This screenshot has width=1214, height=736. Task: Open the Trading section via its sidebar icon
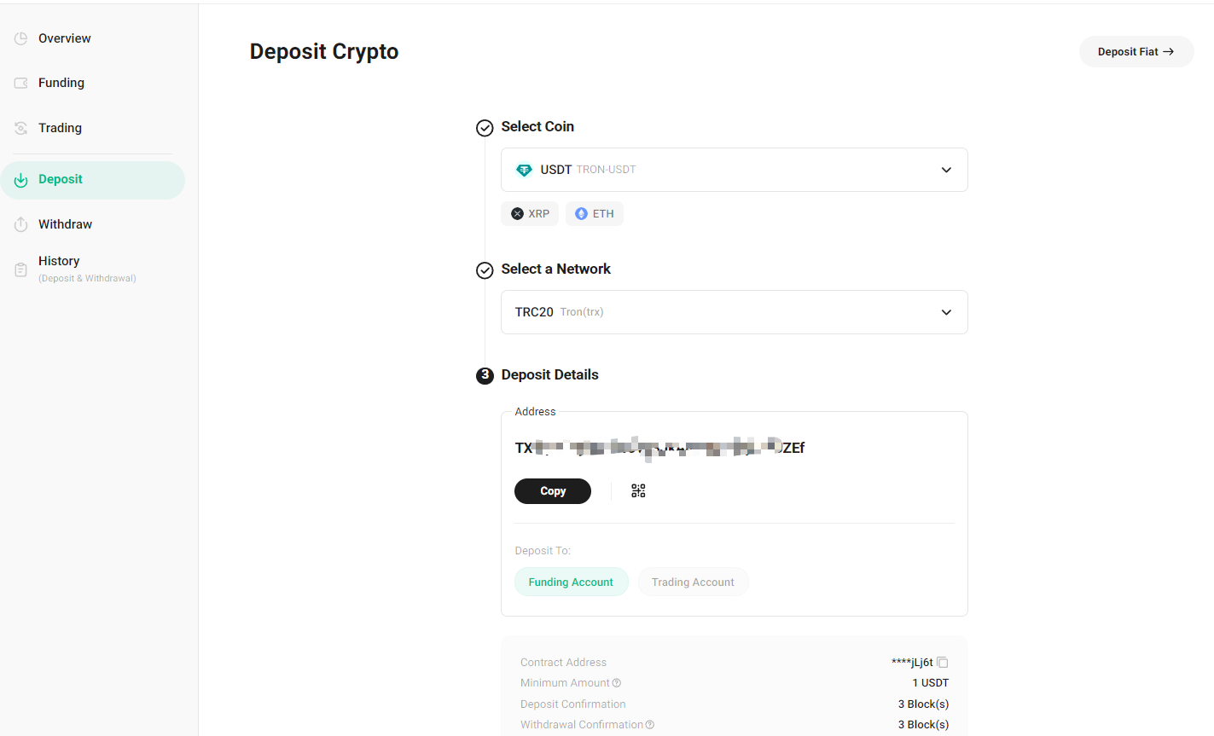[x=20, y=127]
